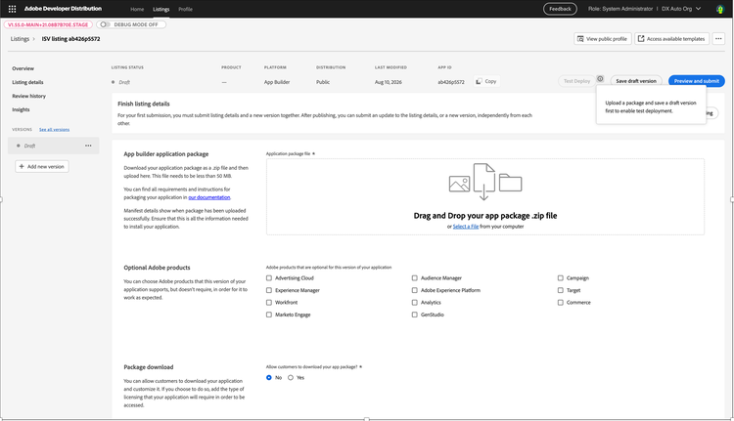Screen dimensions: 734x421
Task: Click the user avatar icon
Action: 719,9
